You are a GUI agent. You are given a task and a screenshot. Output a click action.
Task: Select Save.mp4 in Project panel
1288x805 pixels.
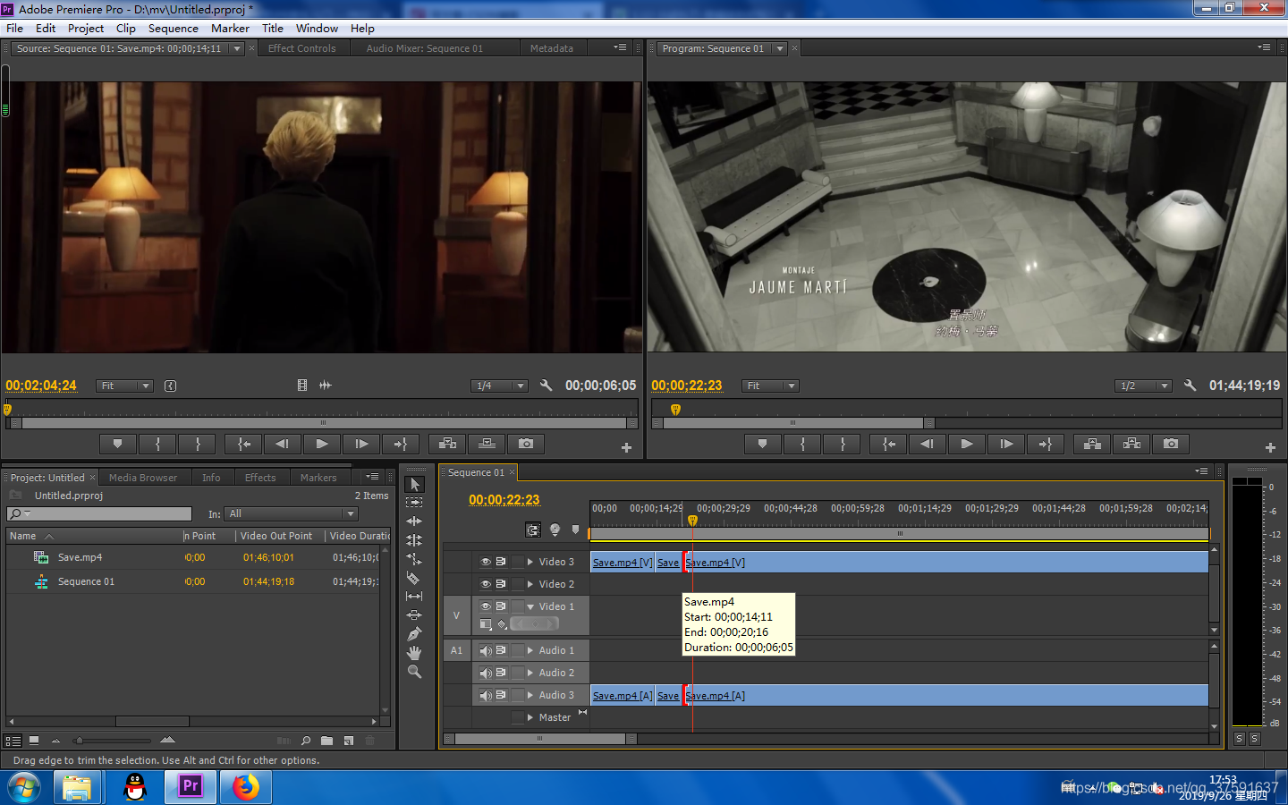(80, 557)
